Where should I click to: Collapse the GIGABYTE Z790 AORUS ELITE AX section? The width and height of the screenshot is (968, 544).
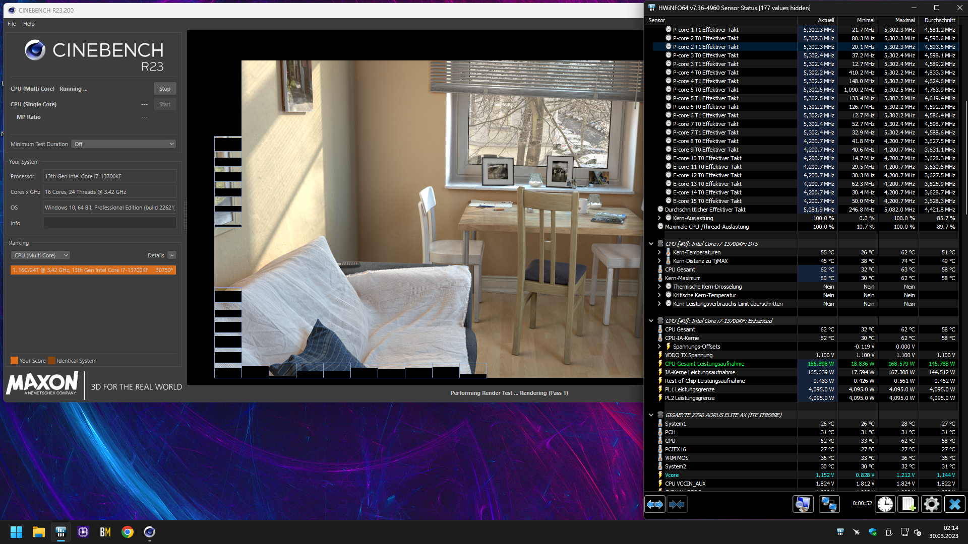[x=651, y=415]
